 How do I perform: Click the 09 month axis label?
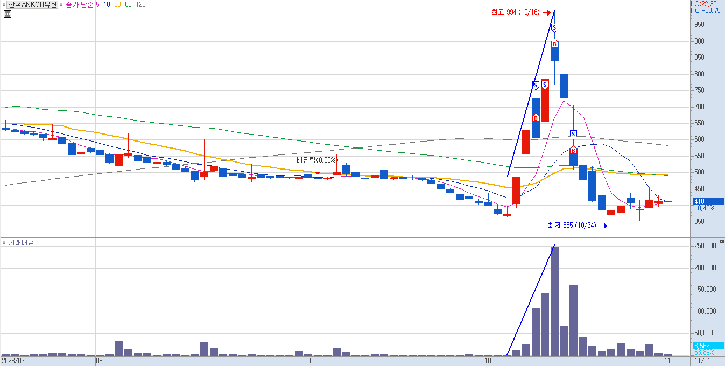pyautogui.click(x=308, y=361)
